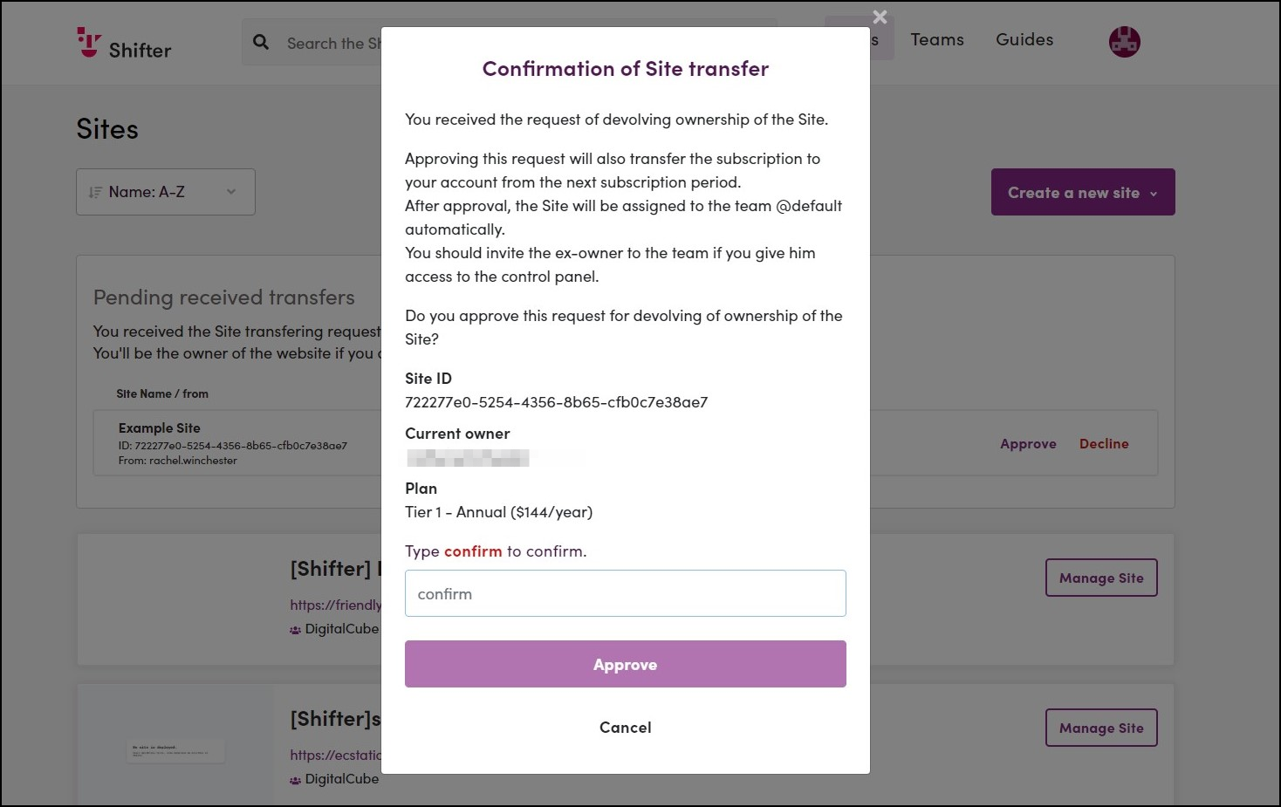Click the search magnifier icon

point(261,42)
